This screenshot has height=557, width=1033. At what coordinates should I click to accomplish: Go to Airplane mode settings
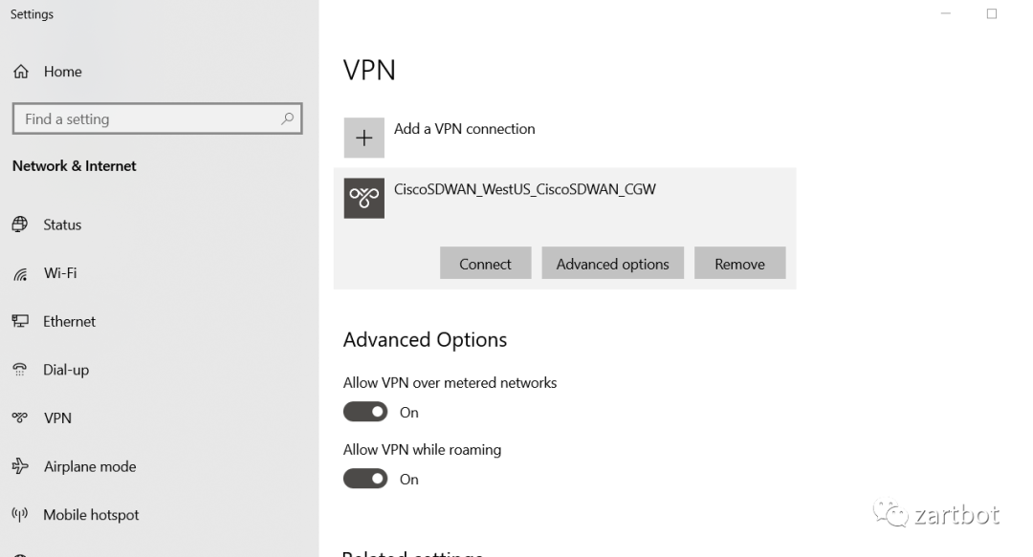90,466
